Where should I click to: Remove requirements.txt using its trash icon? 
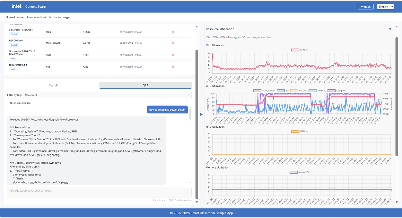pos(173,67)
